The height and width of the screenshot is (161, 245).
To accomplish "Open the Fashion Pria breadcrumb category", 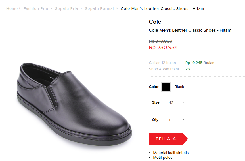I will click(x=36, y=8).
